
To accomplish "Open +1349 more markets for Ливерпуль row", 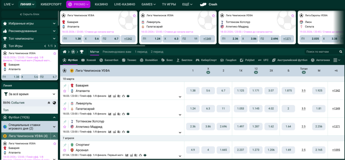I will (x=336, y=108).
